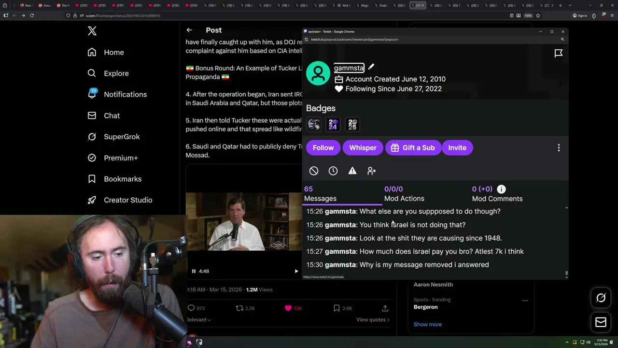
Task: Select the first chat badge
Action: (x=314, y=125)
